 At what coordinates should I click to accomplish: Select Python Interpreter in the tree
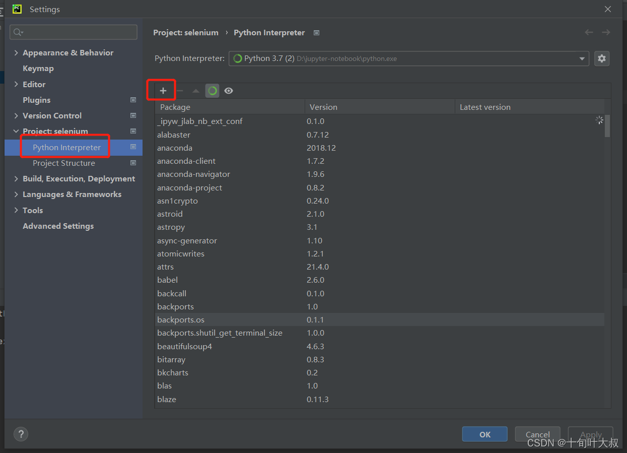[74, 147]
